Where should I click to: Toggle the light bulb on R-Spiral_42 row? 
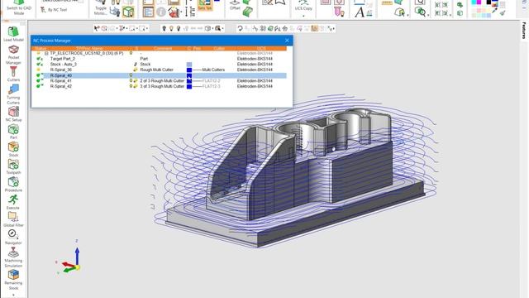click(131, 86)
